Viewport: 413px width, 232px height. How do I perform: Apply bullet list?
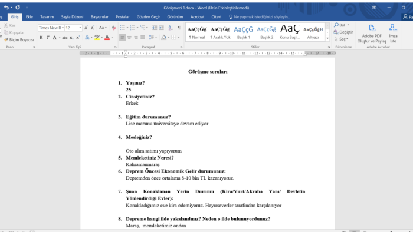tap(123, 28)
